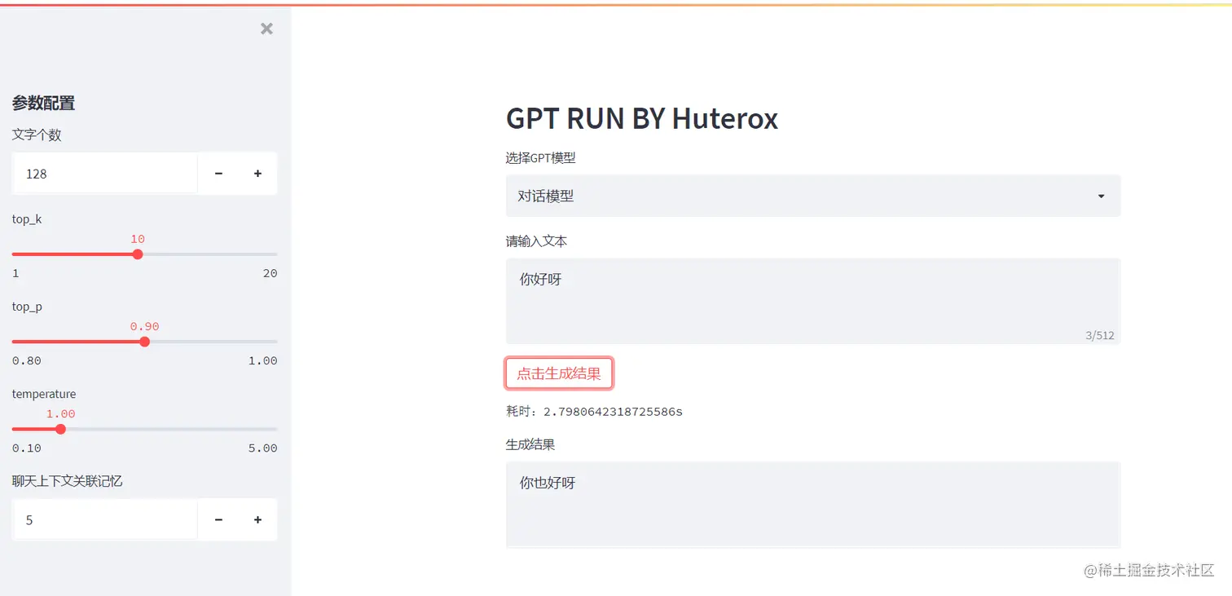Screen dimensions: 1232x596
Task: Close the sidebar with the X icon
Action: 266,29
